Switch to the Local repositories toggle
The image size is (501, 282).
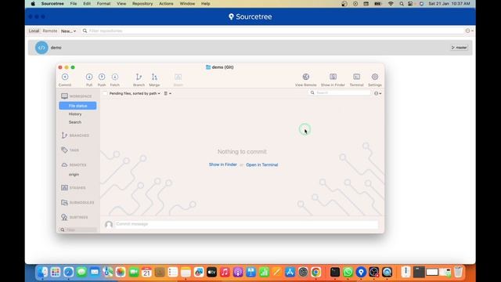tap(34, 31)
